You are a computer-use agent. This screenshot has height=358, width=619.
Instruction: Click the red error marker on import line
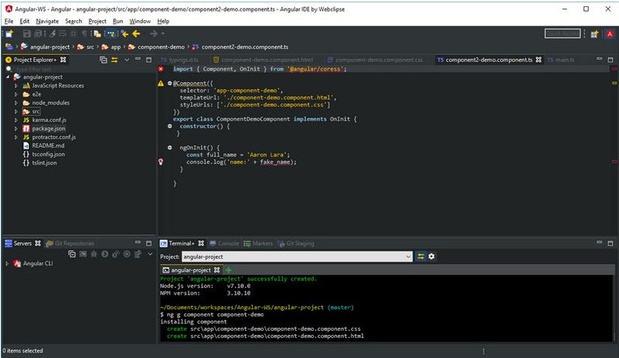[161, 69]
